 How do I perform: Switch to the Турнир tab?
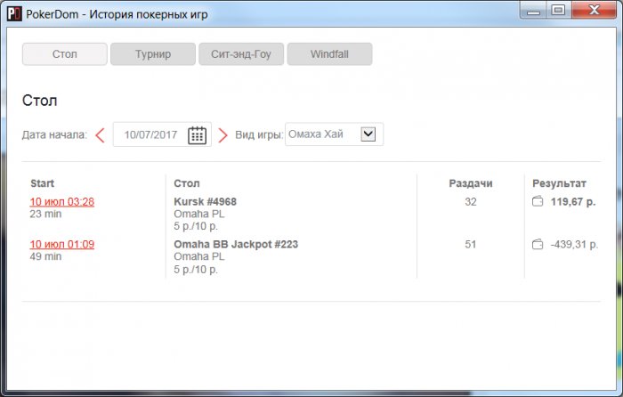click(153, 54)
